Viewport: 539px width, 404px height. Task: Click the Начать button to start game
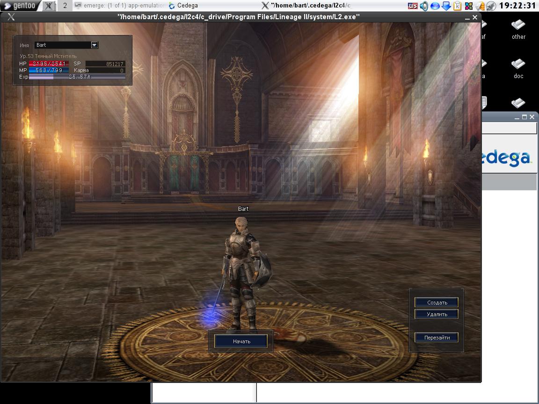click(x=241, y=341)
